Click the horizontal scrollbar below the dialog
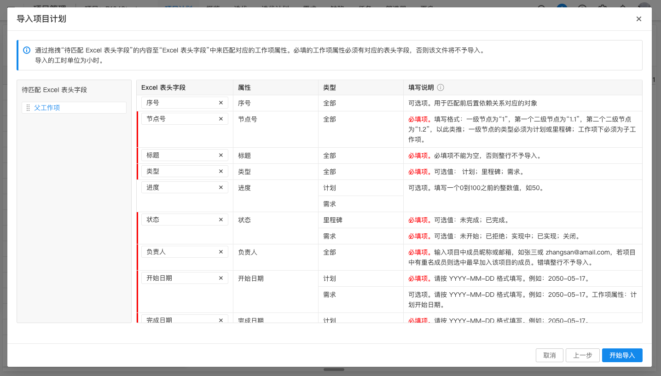This screenshot has width=661, height=376. [x=334, y=370]
